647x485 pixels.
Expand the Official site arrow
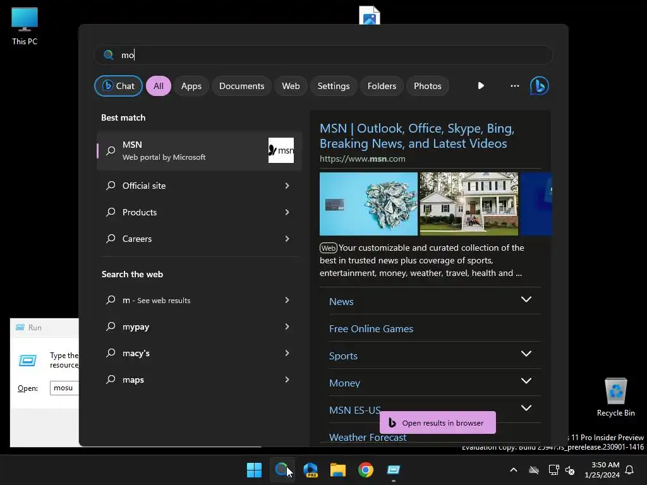[287, 186]
